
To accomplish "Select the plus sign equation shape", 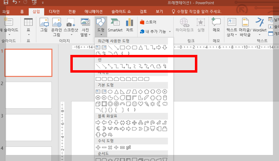I will pos(98,147).
